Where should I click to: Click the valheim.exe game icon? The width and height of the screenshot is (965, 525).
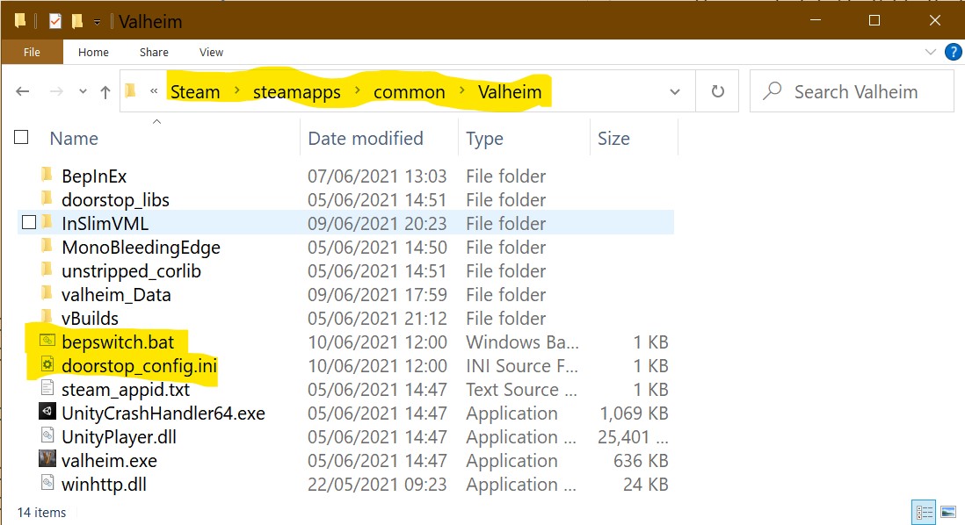click(x=47, y=460)
